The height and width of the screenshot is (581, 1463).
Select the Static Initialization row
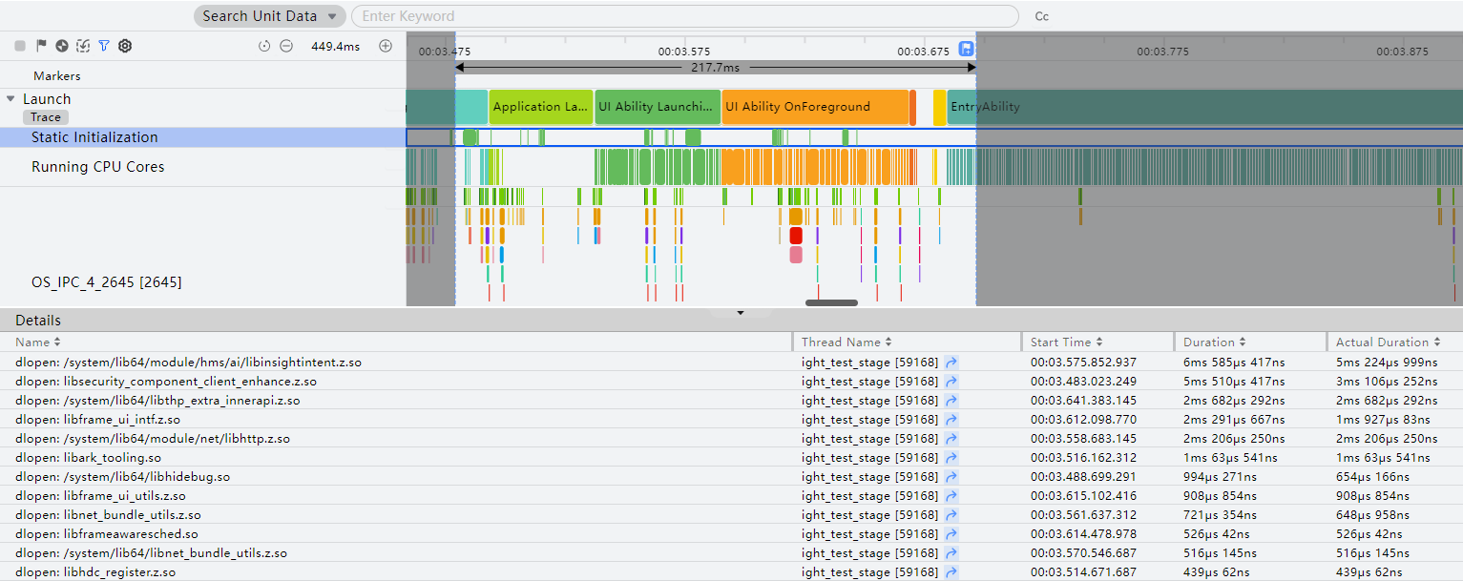click(203, 137)
